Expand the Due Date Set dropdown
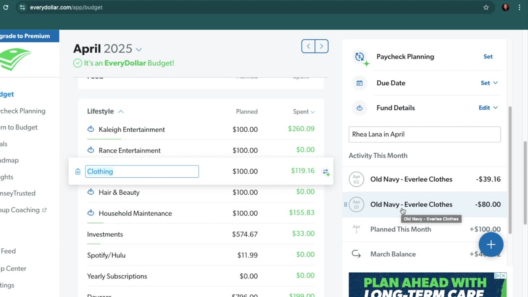 click(x=489, y=83)
